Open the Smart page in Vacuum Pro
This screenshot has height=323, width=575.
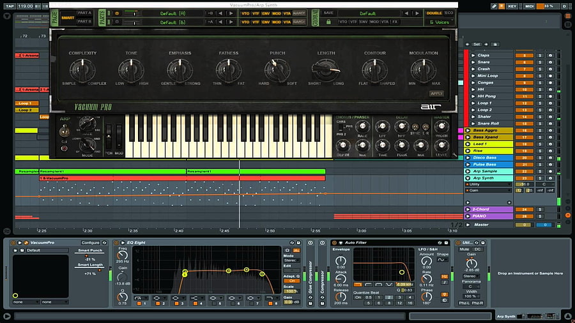click(68, 18)
